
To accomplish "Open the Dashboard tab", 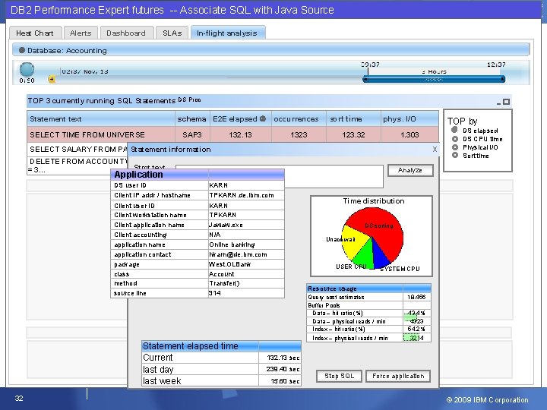I will [126, 33].
